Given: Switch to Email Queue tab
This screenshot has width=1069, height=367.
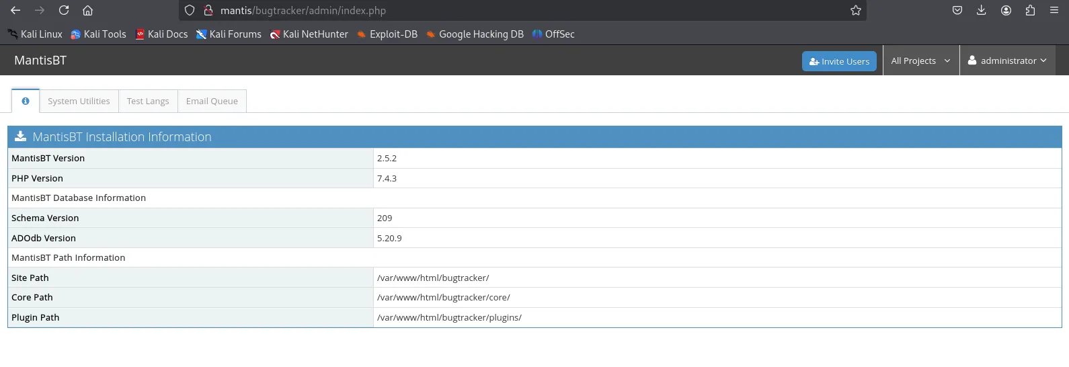Looking at the screenshot, I should 212,101.
